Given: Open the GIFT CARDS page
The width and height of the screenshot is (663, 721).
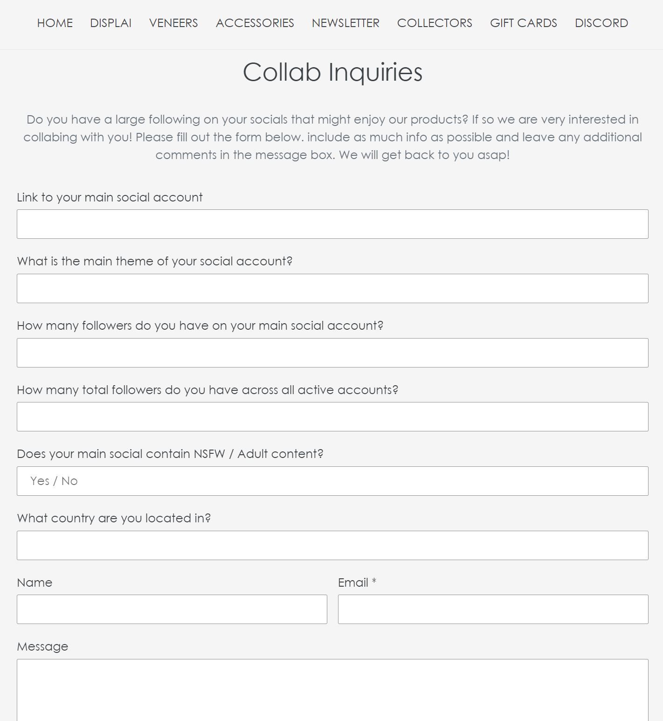Looking at the screenshot, I should pyautogui.click(x=523, y=23).
